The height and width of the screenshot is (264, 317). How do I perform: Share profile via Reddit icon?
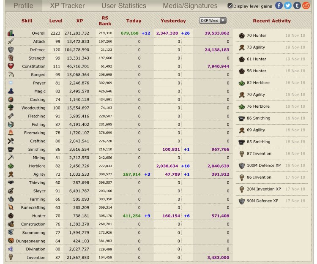tap(306, 5)
